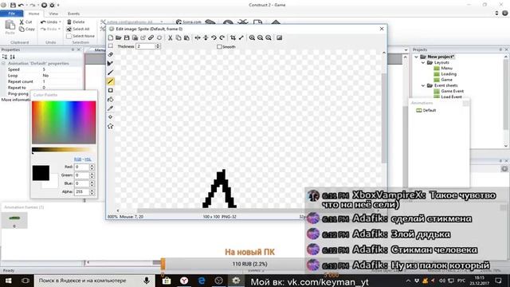Paste in image editor toolbar
This screenshot has width=510, height=287.
186,37
